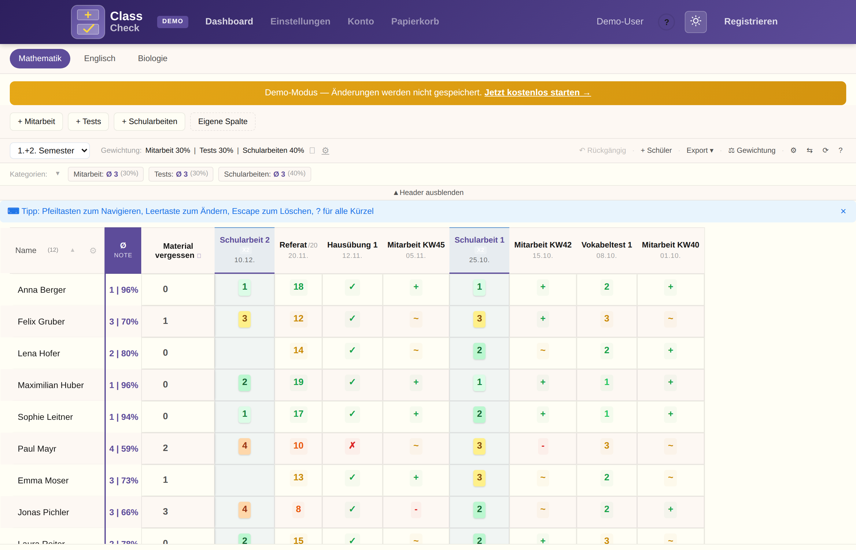Open the Export dropdown menu
Screen dimensions: 856x550
point(699,150)
